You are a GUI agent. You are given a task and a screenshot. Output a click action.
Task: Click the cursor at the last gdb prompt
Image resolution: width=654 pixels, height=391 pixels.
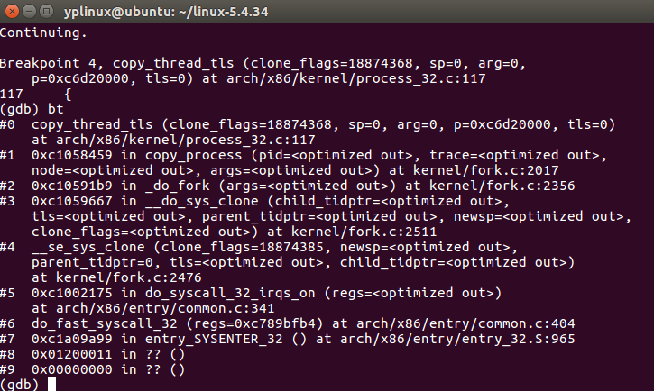tap(51, 384)
